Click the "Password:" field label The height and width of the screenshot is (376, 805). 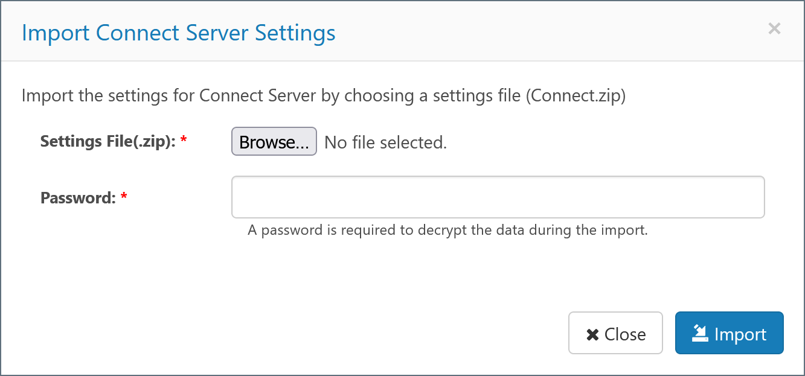tap(78, 197)
